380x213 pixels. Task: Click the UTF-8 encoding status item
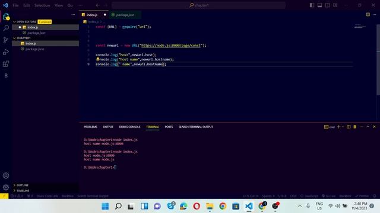283,196
